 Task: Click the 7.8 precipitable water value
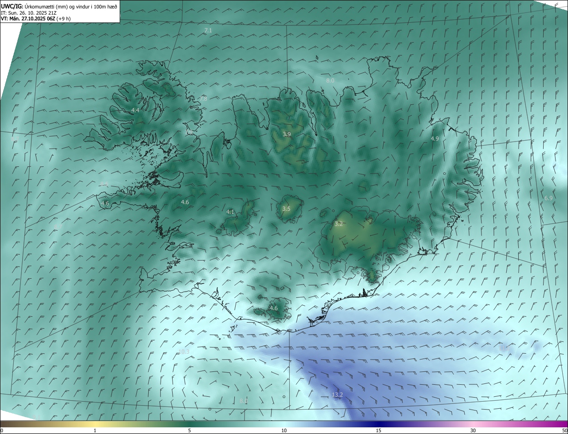203,99
